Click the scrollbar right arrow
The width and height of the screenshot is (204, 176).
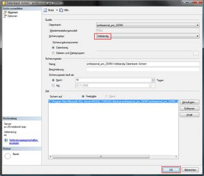[x=176, y=157]
